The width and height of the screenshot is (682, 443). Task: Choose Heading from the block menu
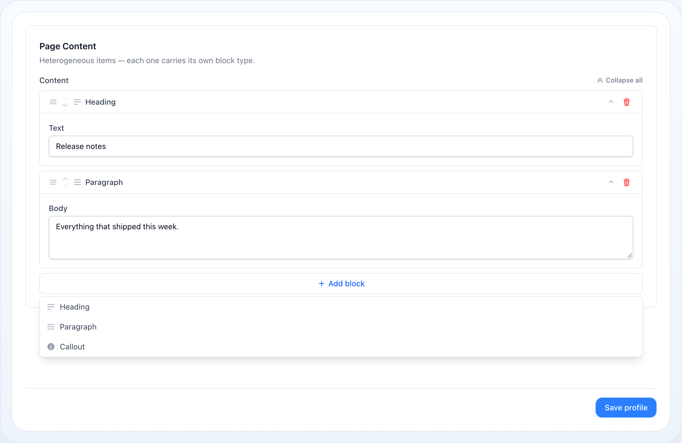[341, 307]
